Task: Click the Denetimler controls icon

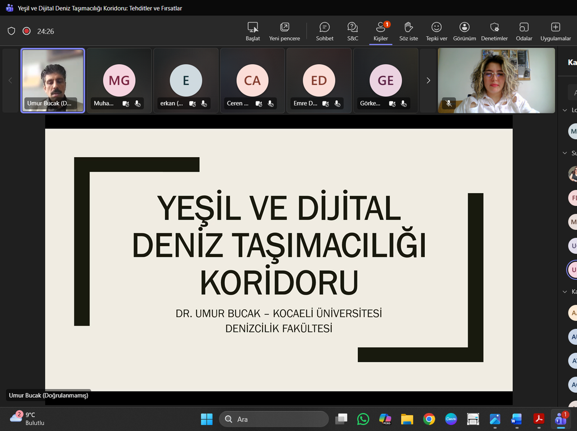Action: [494, 31]
